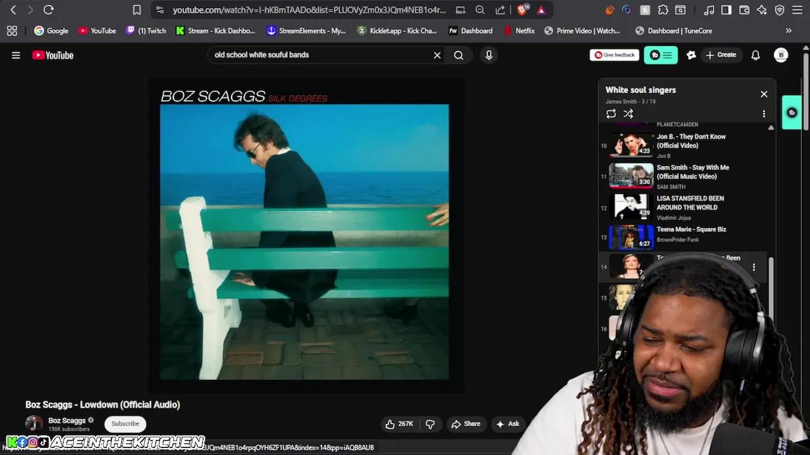
Task: Click the teal side-tab extension icon at right edge
Action: [792, 112]
